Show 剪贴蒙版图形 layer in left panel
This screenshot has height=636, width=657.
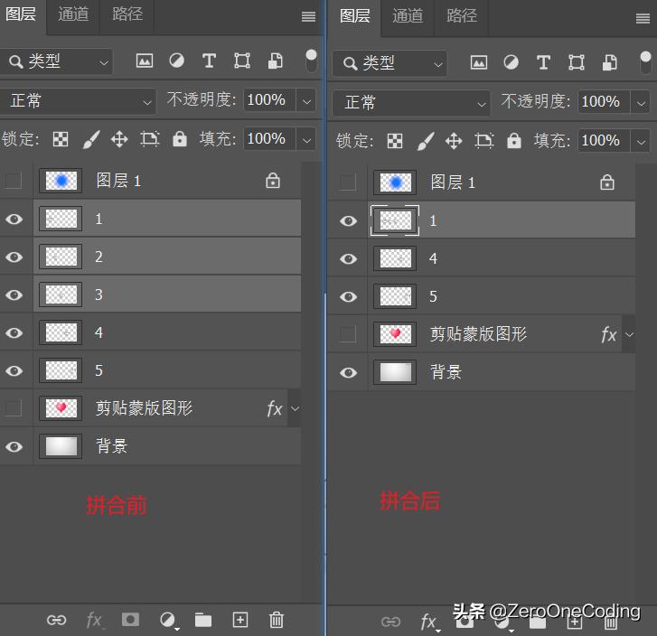point(13,407)
